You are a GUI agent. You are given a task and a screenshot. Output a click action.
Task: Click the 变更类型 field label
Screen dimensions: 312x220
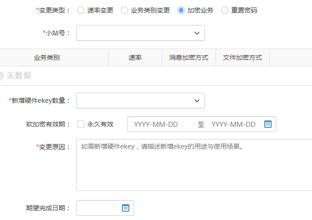tap(52, 10)
